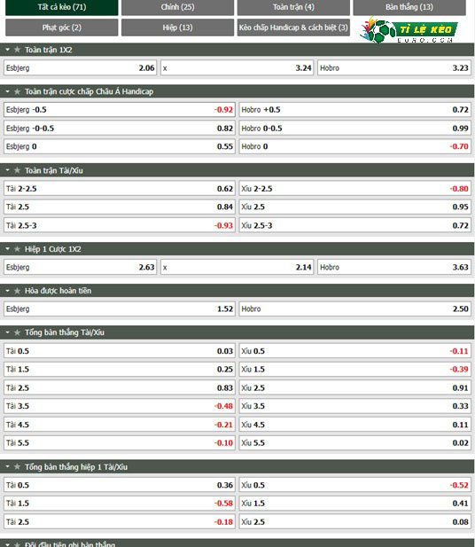
Task: Star the Tổng bàn thắng hiệp 1 Tài/Xỉu section
Action: tap(17, 466)
